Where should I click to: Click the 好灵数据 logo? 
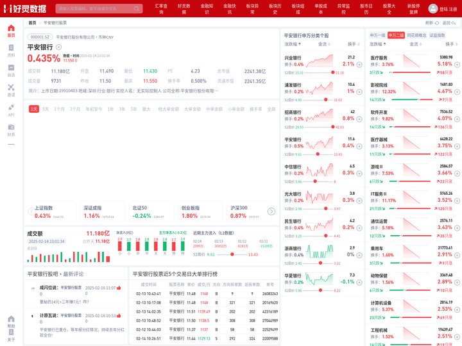pos(25,8)
